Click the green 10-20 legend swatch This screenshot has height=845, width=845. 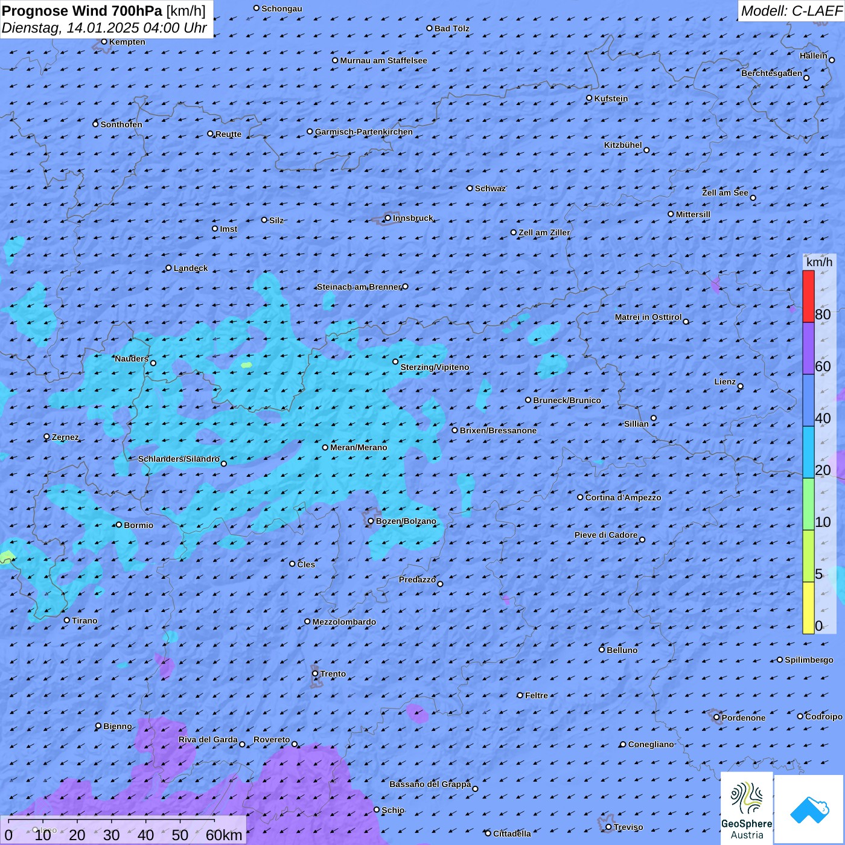pyautogui.click(x=808, y=504)
